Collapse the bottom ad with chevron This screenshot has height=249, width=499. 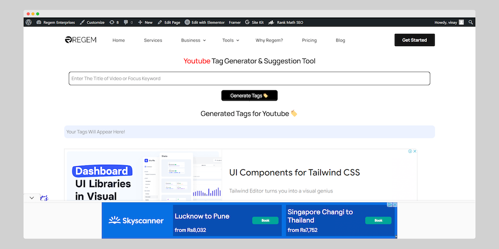point(32,198)
